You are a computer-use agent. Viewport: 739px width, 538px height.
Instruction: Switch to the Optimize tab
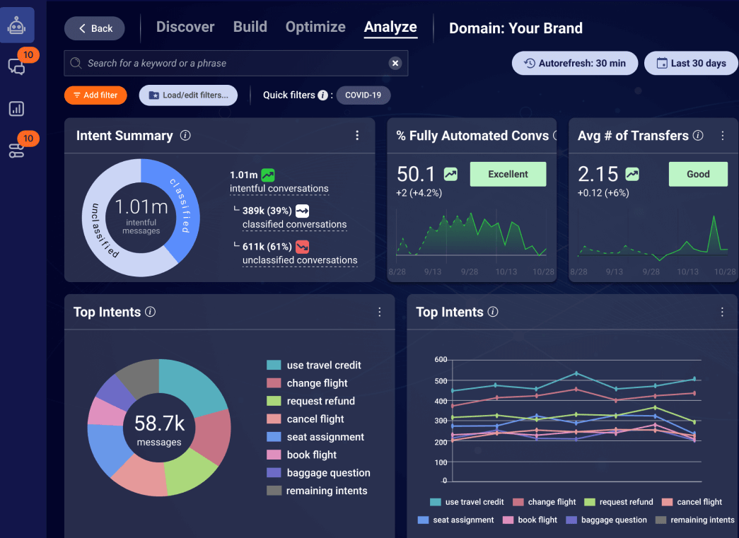[315, 27]
